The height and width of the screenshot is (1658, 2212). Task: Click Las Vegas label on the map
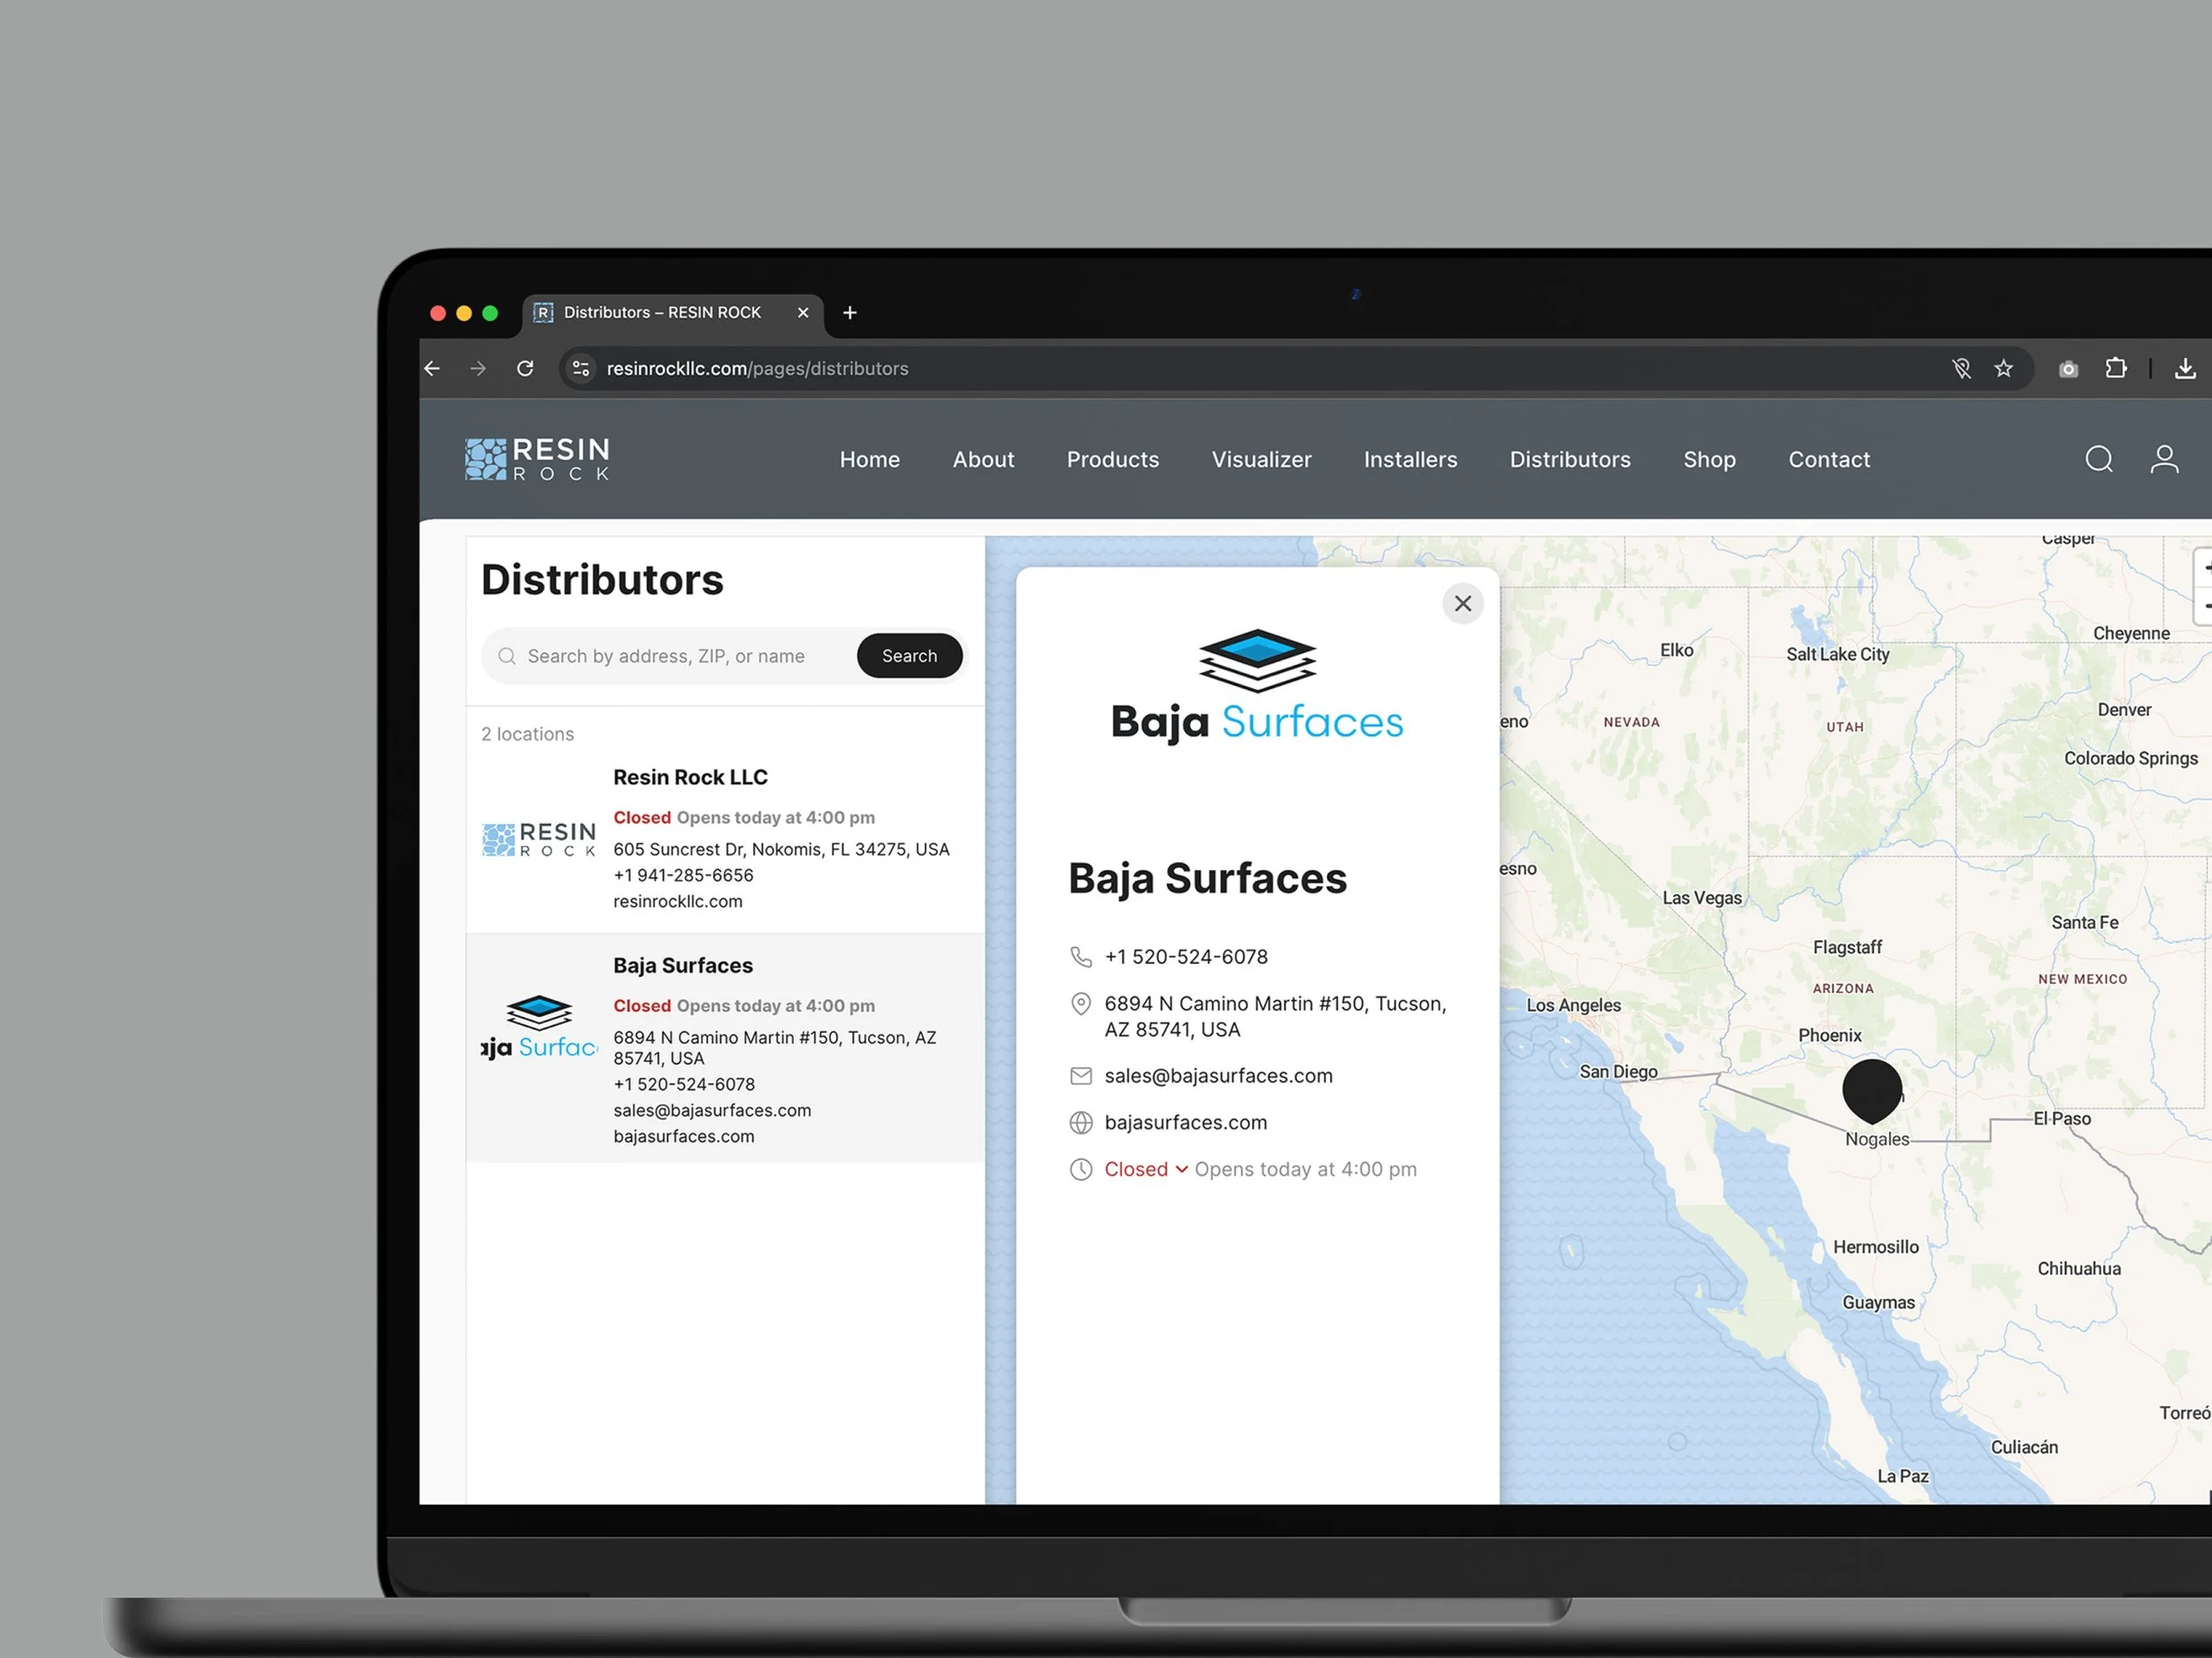coord(1702,898)
